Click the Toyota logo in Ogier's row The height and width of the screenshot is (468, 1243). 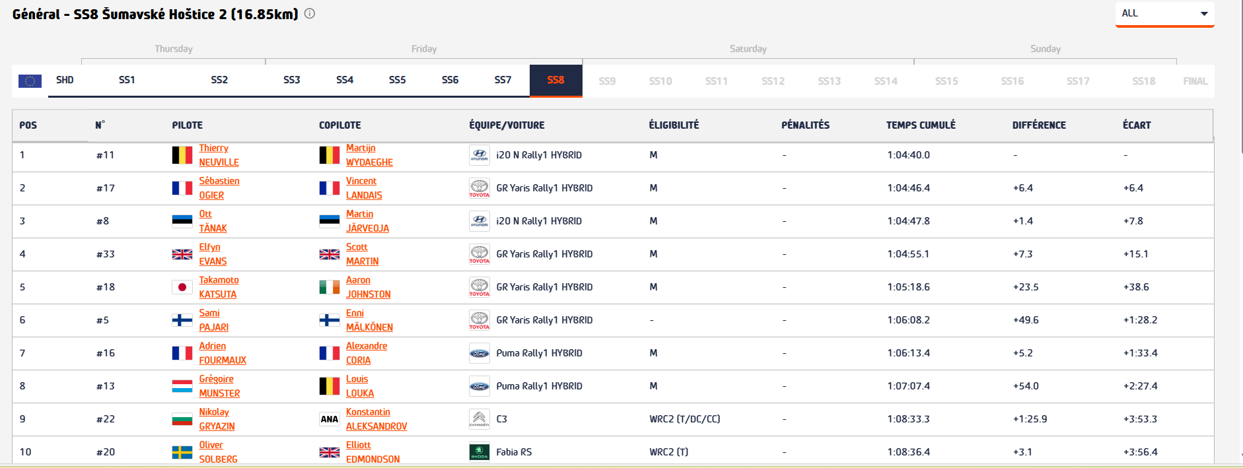click(479, 188)
